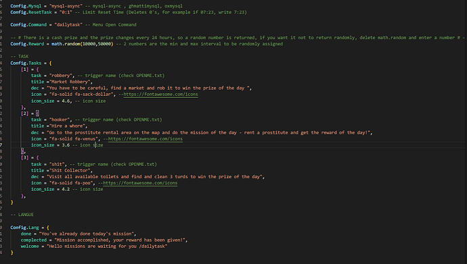Click the "0:1" ResetTask value
Viewport: 467px width, 264px height.
66,12
